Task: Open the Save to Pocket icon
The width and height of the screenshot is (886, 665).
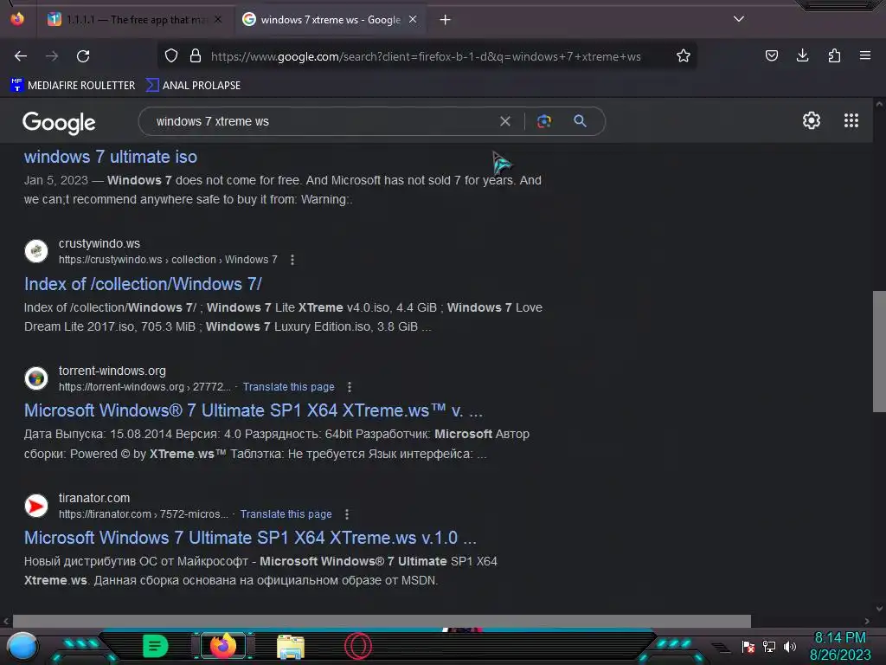Action: pyautogui.click(x=771, y=55)
